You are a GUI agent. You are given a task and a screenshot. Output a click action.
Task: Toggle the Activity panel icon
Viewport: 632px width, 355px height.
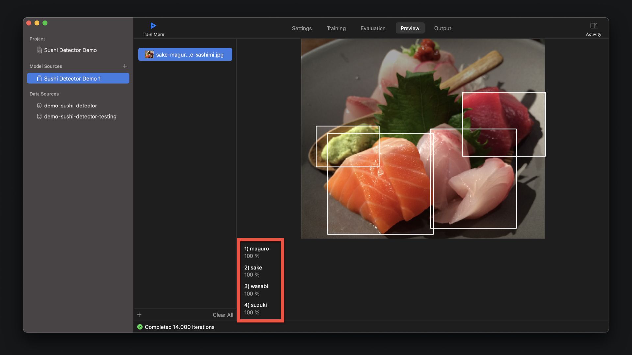pos(593,26)
